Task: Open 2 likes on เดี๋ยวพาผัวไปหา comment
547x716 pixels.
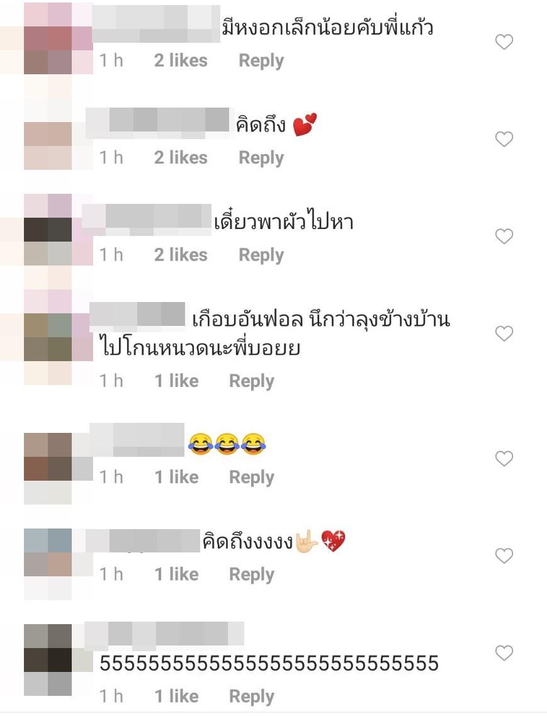Action: 181,255
